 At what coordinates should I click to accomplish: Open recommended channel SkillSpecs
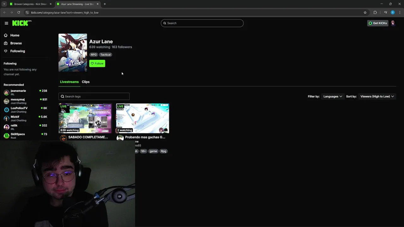click(x=25, y=136)
